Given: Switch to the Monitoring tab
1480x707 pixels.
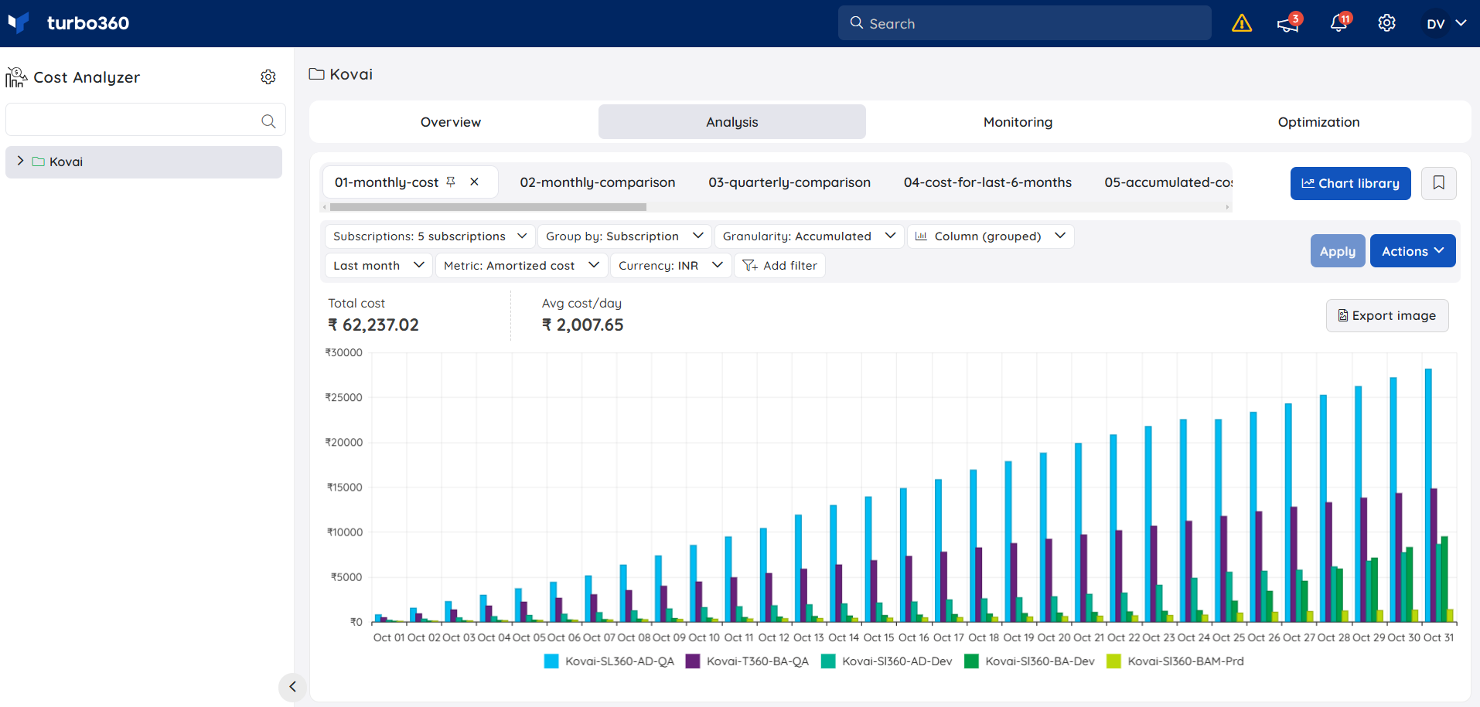Looking at the screenshot, I should coord(1018,122).
